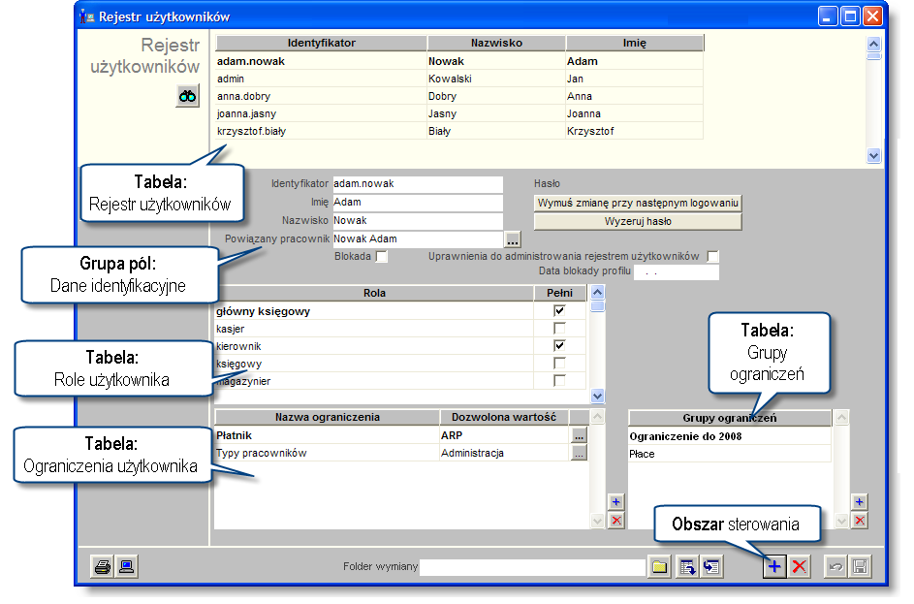The width and height of the screenshot is (914, 604).
Task: Click the Folder wymiany input field
Action: coord(532,567)
